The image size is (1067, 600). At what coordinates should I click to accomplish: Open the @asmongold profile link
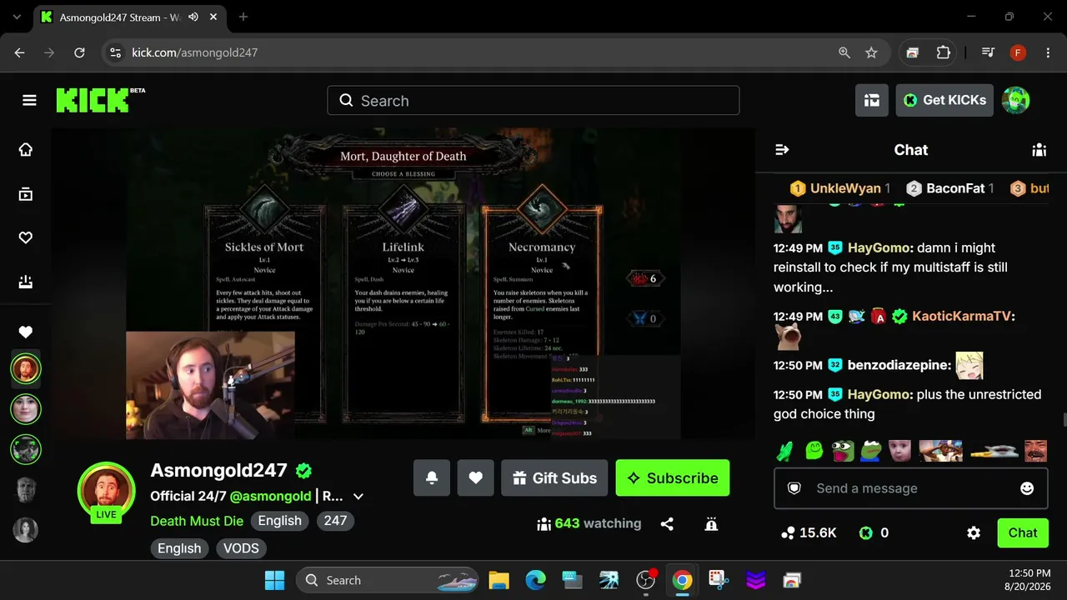tap(271, 496)
